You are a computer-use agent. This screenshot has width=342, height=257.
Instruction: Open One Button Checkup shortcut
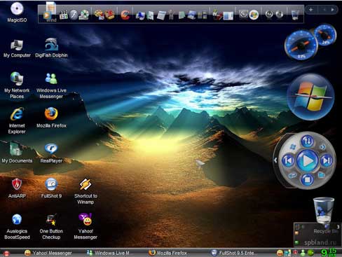[51, 226]
